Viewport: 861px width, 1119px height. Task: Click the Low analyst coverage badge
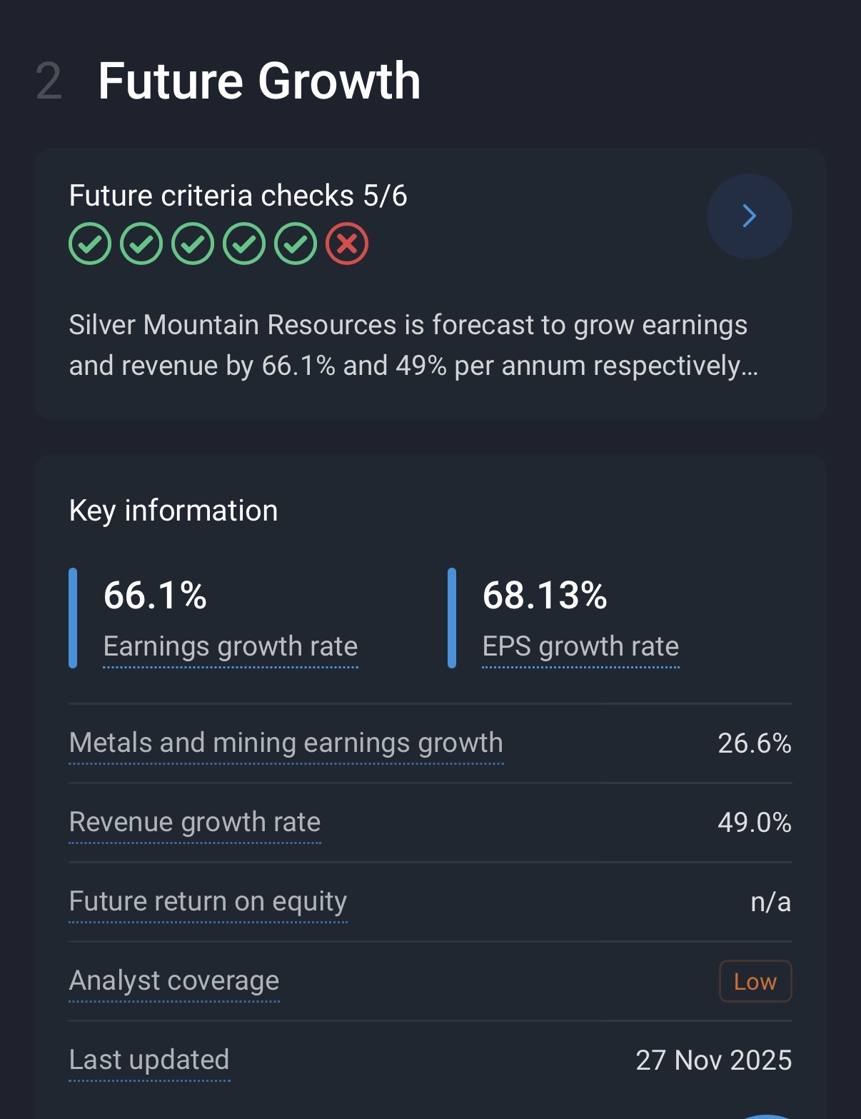[755, 981]
